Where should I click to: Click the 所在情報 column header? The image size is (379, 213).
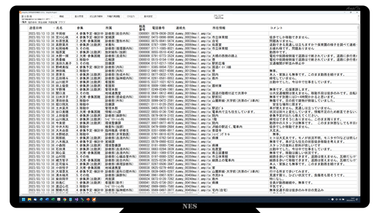[x=240, y=28]
